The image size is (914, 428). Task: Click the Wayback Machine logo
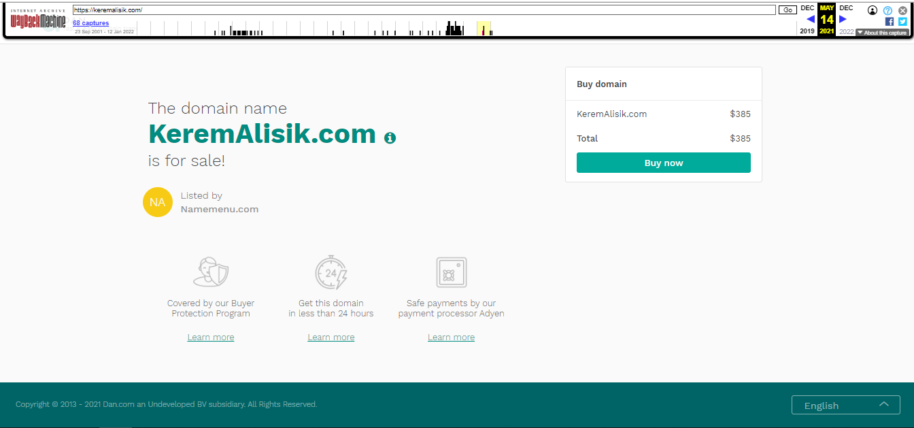(x=37, y=20)
